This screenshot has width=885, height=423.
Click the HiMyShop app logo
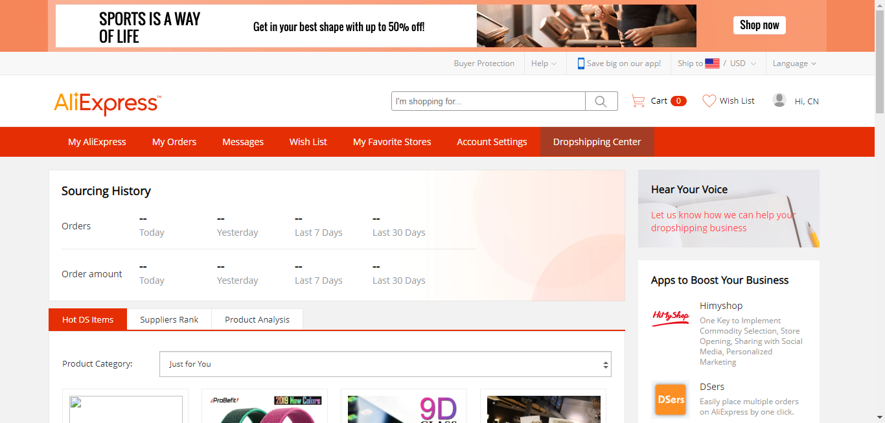point(671,317)
